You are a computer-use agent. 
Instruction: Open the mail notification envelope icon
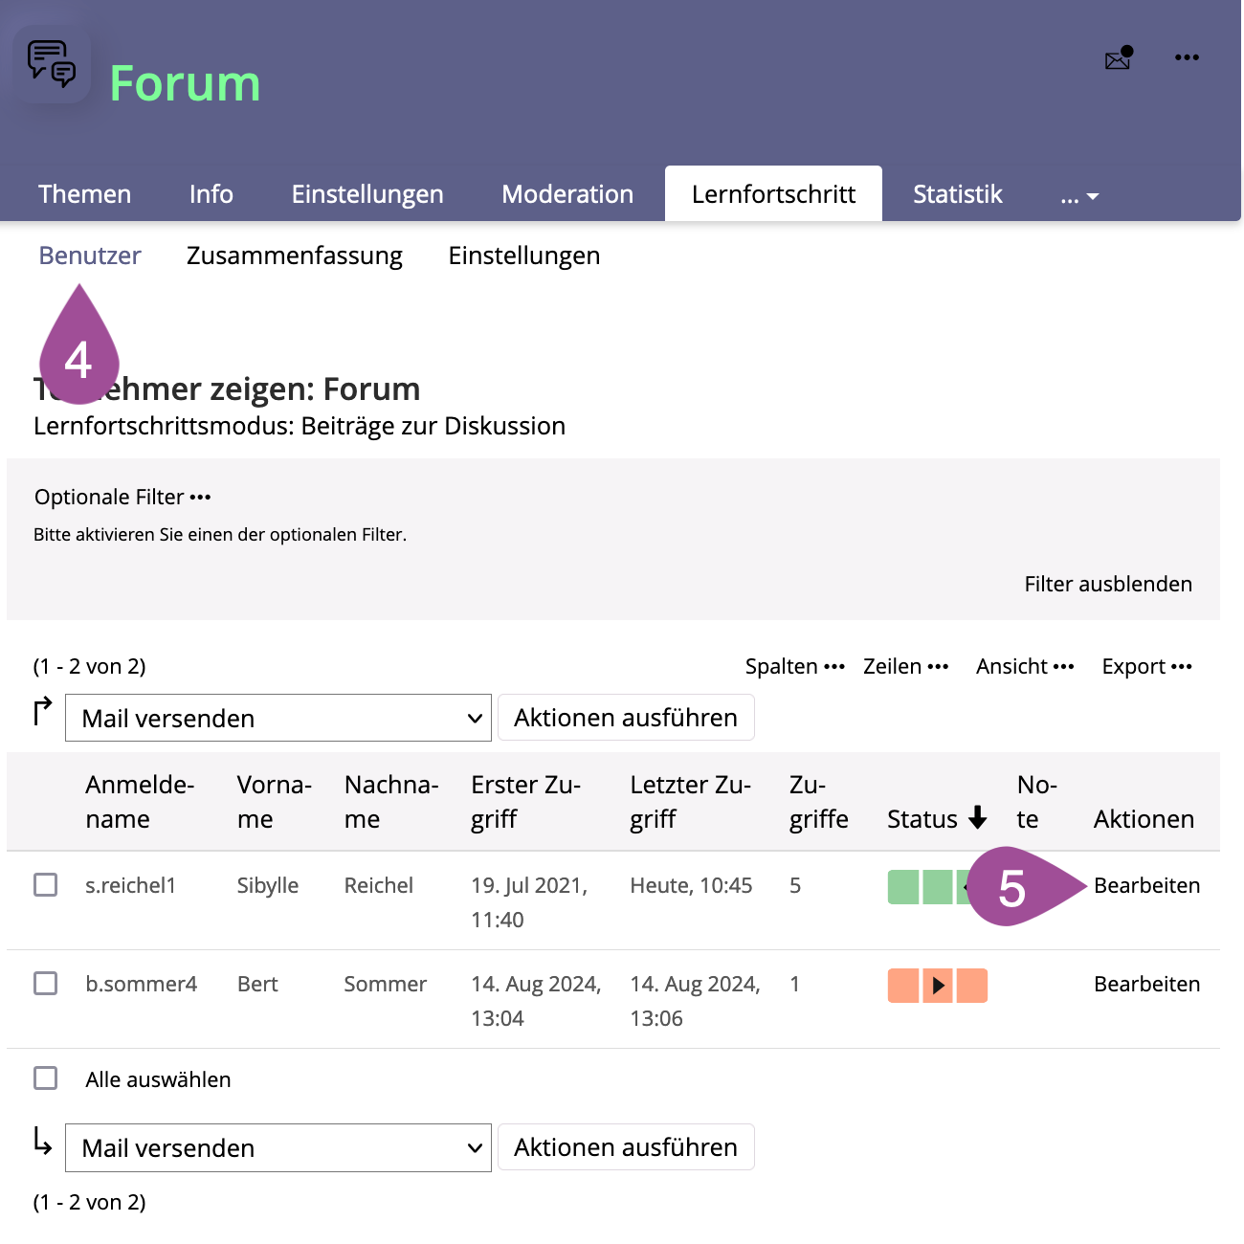coord(1118,59)
